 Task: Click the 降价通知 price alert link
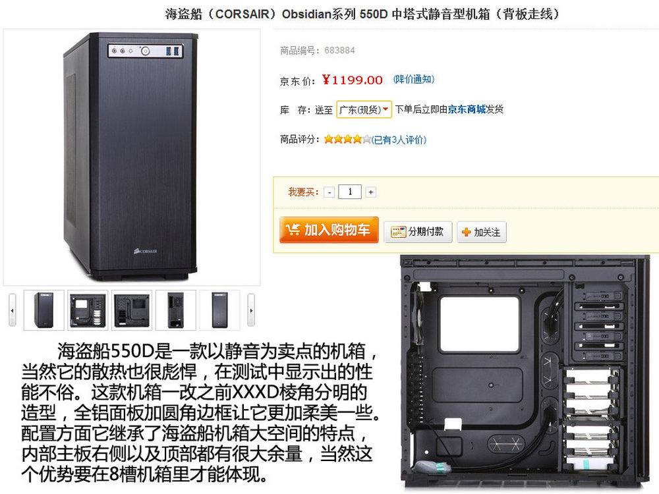(414, 80)
